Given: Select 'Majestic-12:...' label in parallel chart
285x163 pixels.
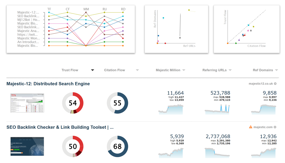Looking at the screenshot, I should 28,12.
